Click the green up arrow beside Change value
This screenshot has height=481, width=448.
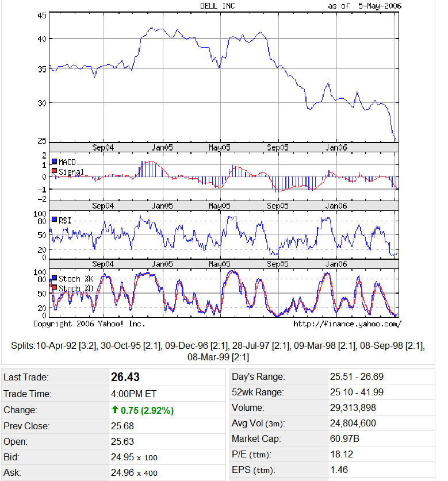coord(115,410)
